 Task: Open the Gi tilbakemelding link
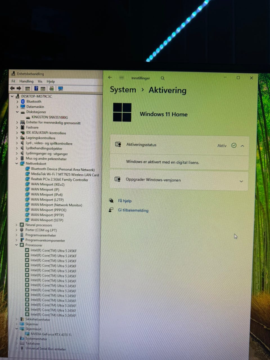[133, 210]
